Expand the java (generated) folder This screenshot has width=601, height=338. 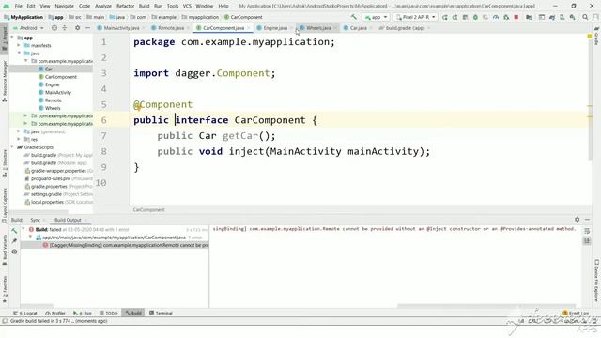click(x=19, y=131)
